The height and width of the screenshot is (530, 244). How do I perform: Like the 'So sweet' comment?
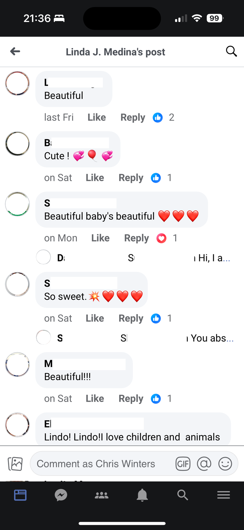pos(94,318)
